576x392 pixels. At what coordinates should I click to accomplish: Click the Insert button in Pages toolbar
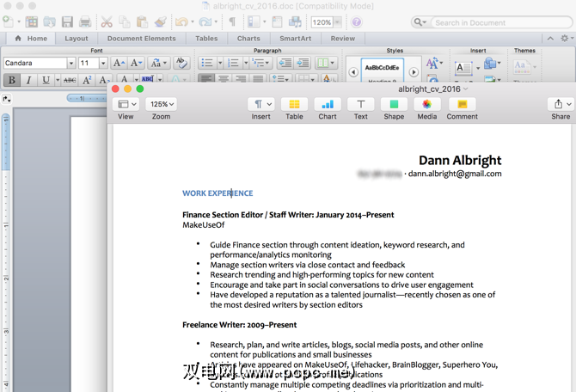point(260,104)
